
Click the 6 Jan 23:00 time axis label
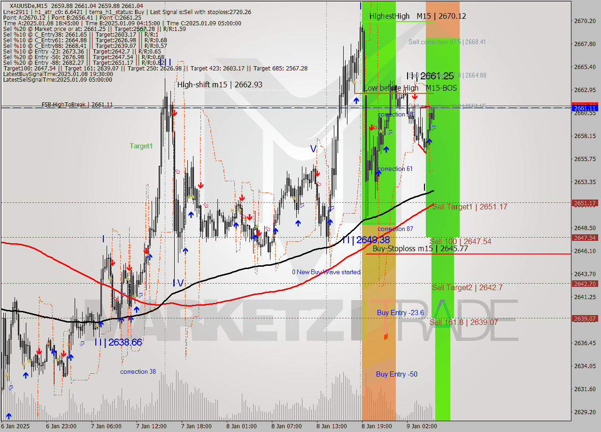pyautogui.click(x=61, y=426)
